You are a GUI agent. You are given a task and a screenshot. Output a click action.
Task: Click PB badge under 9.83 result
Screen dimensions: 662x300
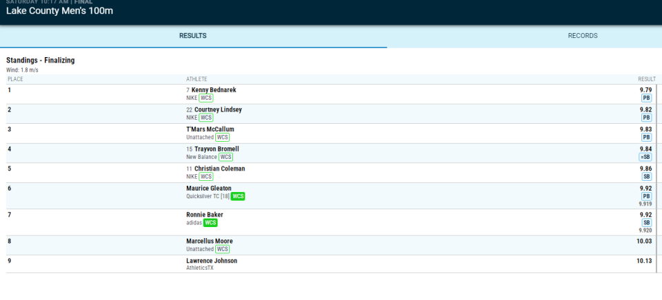(x=646, y=138)
